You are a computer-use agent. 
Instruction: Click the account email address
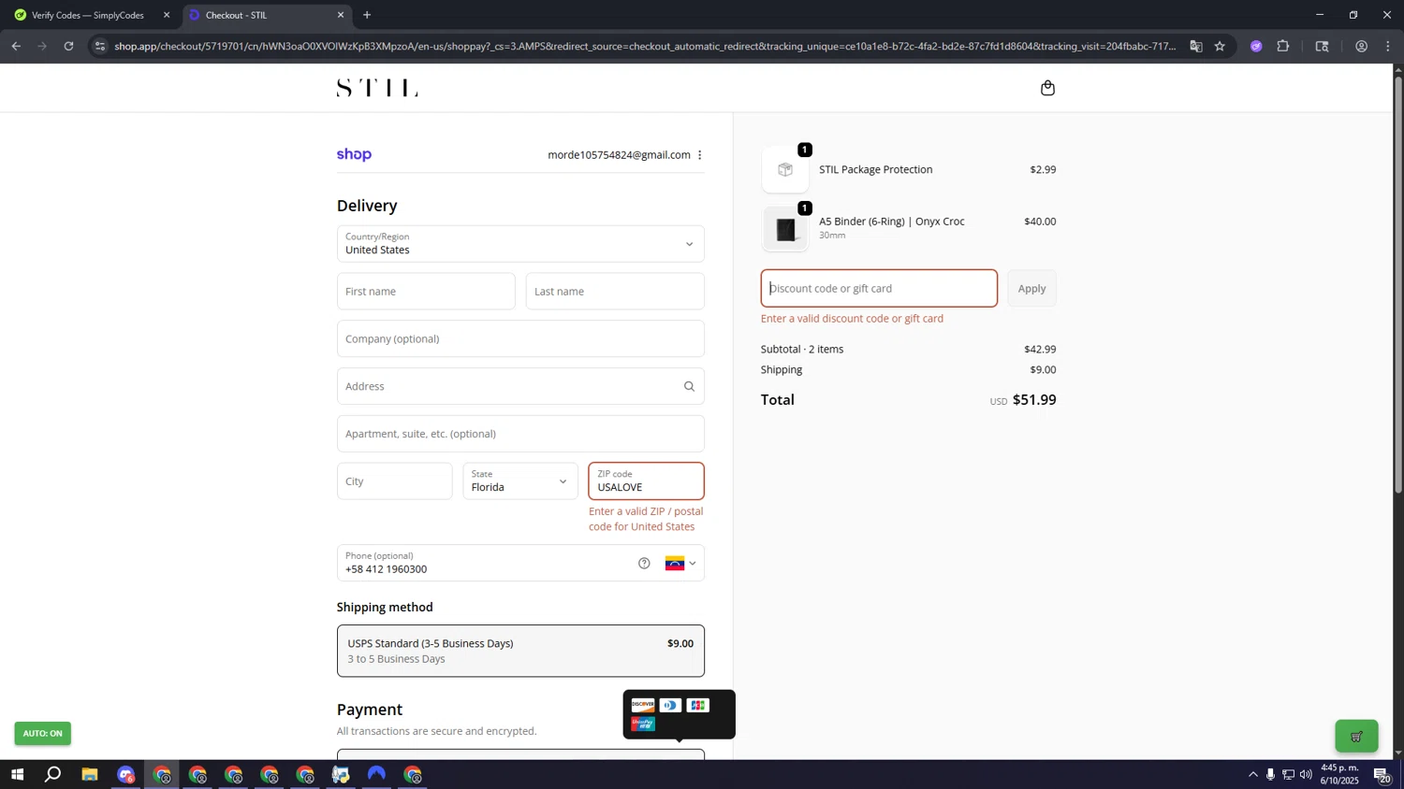coord(619,155)
